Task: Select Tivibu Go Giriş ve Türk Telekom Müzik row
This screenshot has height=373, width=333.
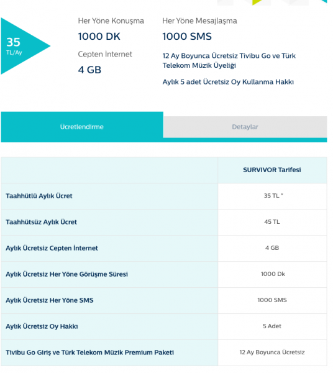Action: [164, 352]
